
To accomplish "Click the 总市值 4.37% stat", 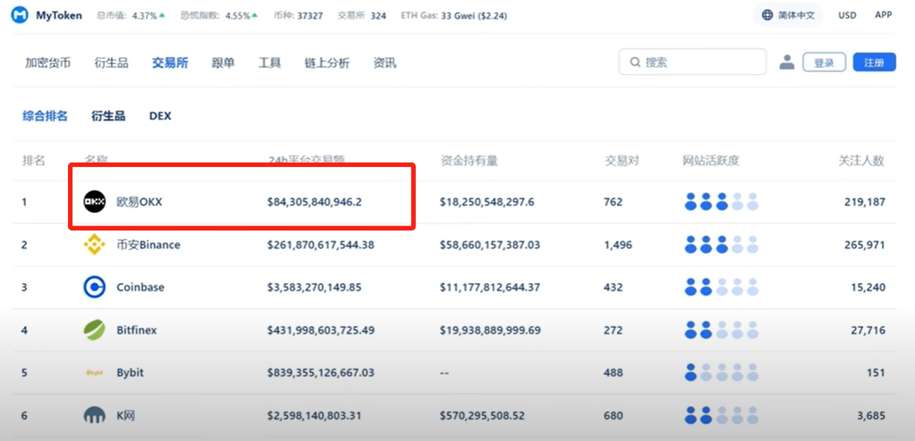I will (131, 16).
